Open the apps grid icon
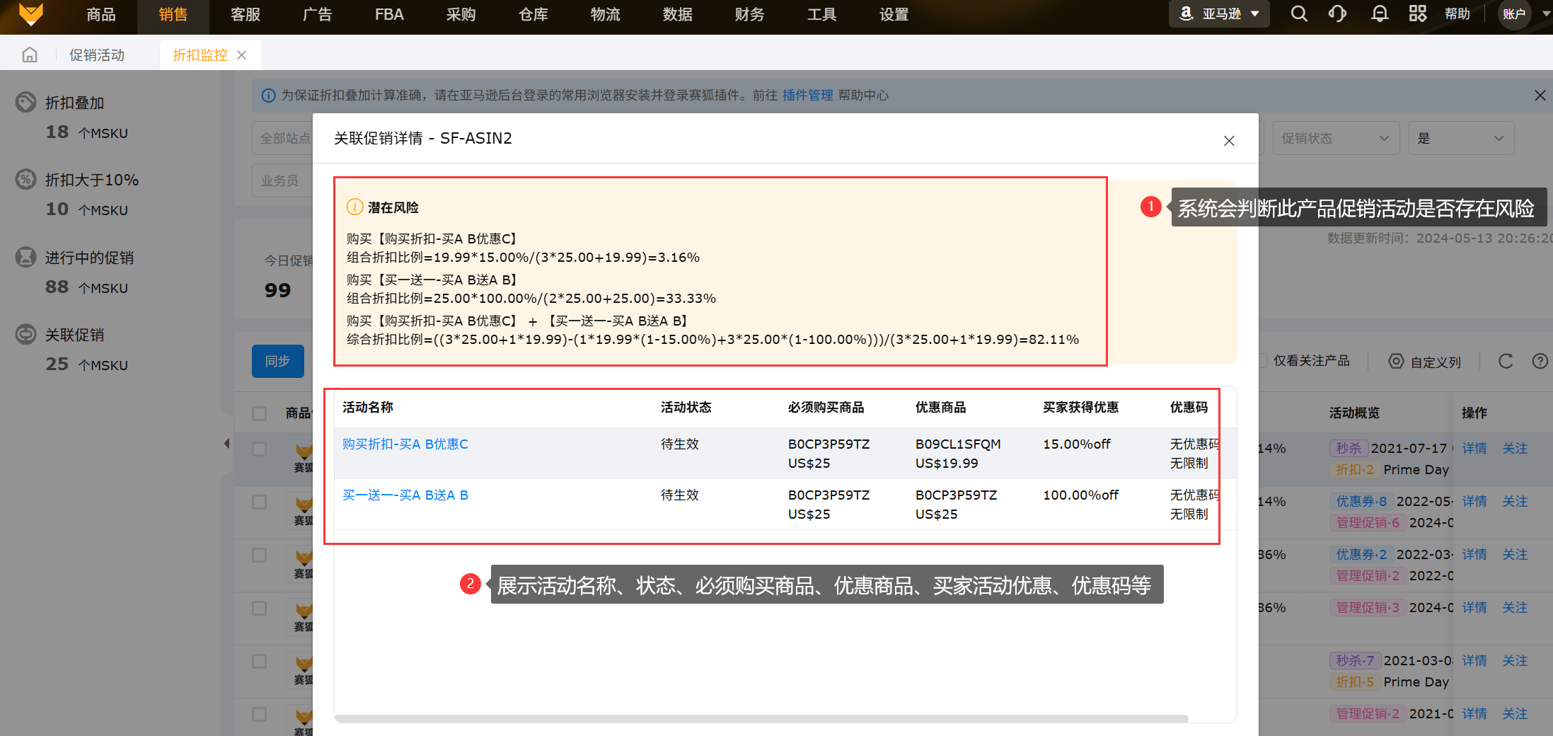This screenshot has width=1553, height=736. (1418, 14)
